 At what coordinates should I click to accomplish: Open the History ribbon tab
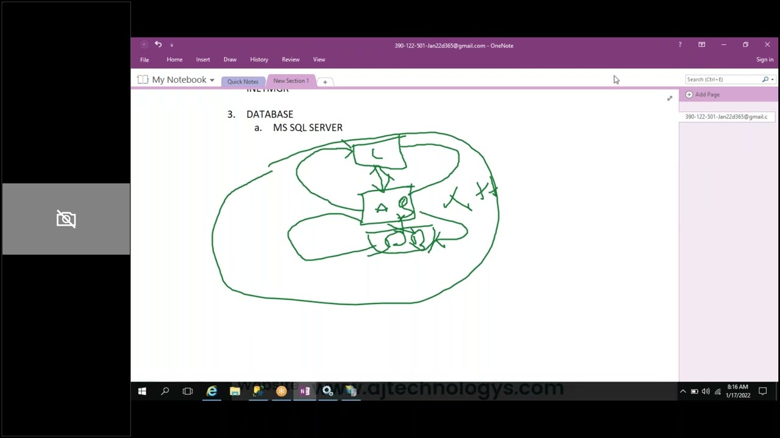[x=259, y=60]
